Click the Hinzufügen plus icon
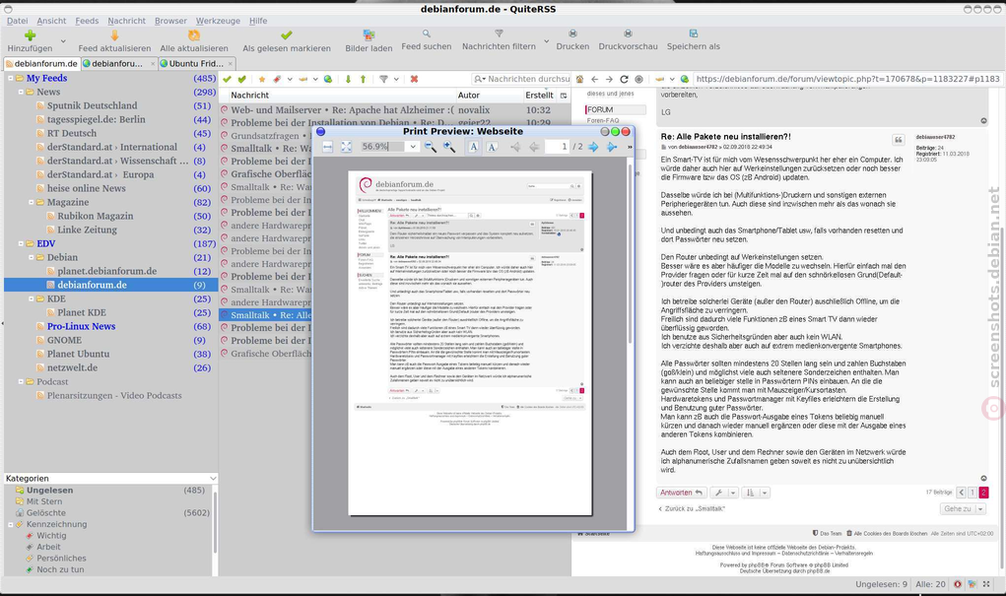The image size is (1006, 596). click(x=30, y=35)
